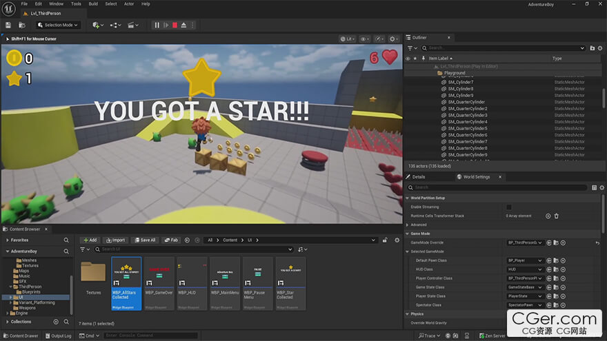The width and height of the screenshot is (607, 341).
Task: Open the viewport settings gear menu
Action: 394,39
